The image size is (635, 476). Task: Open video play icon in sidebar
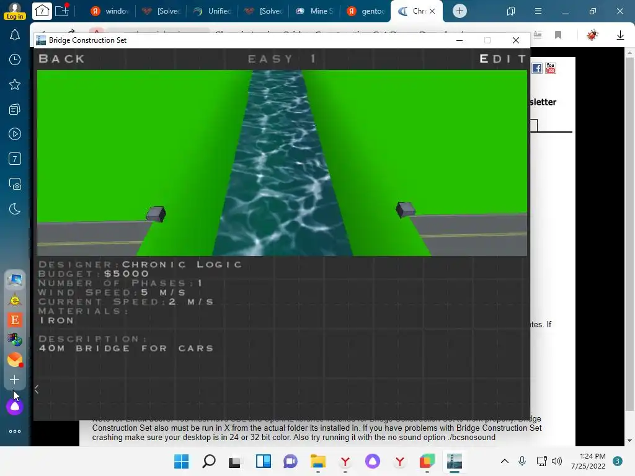(15, 134)
